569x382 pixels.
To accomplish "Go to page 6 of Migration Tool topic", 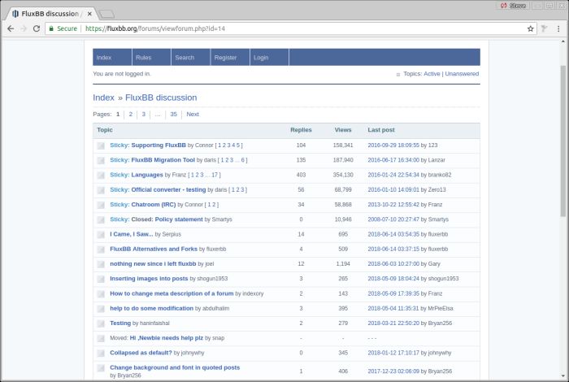I will coord(243,160).
